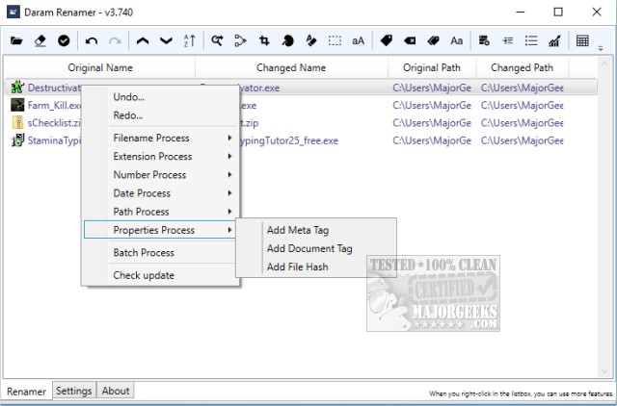Maximize the Daram Renamer window
Viewport: 617px width, 406px height.
(558, 13)
